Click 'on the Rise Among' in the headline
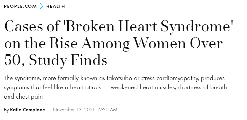Image resolution: width=247 pixels, height=120 pixels. coord(67,44)
